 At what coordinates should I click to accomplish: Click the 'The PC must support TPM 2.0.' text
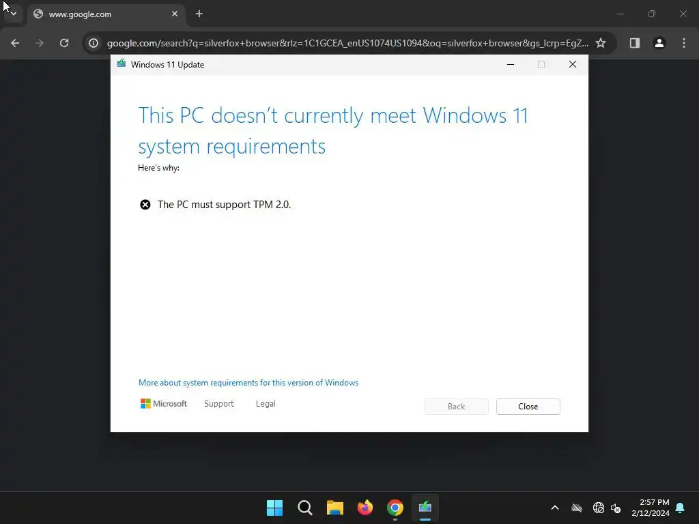tap(224, 205)
